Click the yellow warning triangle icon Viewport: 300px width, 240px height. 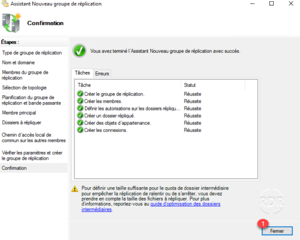tap(75, 188)
